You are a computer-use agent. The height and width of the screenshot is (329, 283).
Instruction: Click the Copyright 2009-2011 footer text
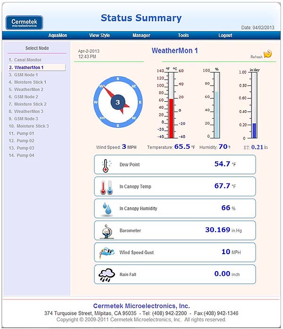tap(141, 320)
